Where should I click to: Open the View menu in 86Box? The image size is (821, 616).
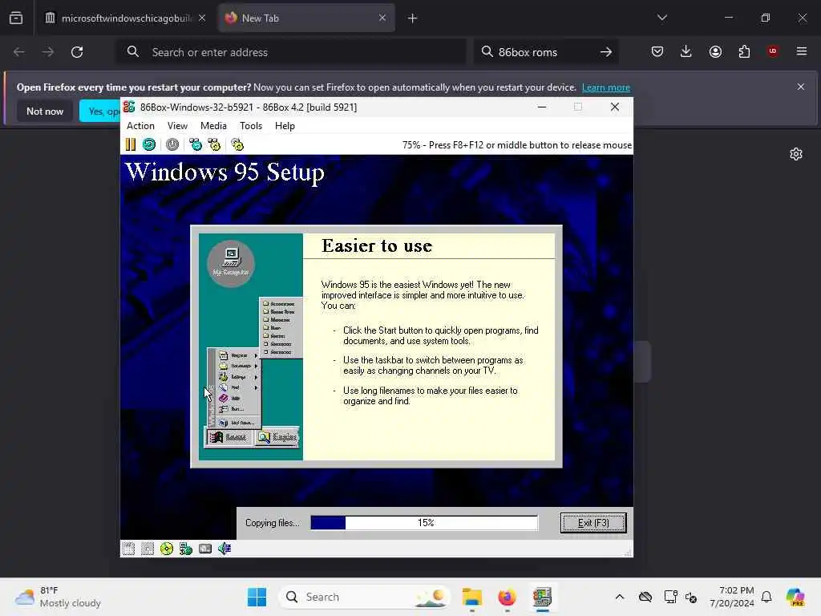(177, 126)
